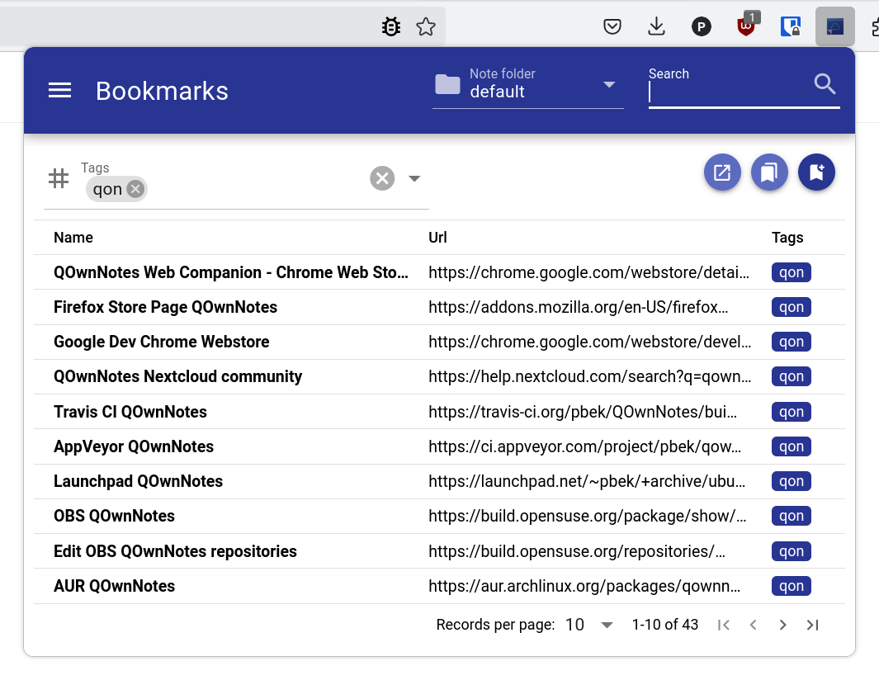Image resolution: width=879 pixels, height=680 pixels.
Task: Clear the Tags field with the X button
Action: [x=381, y=177]
